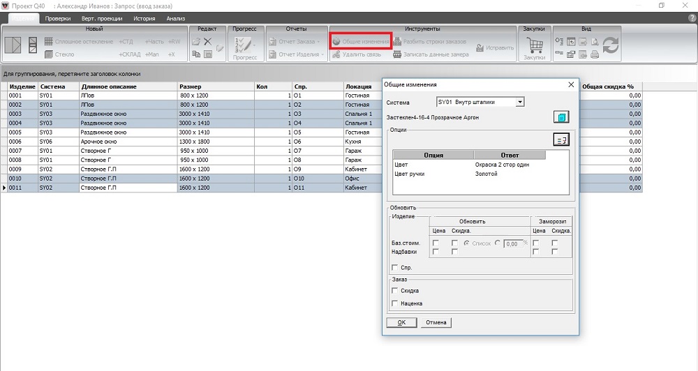
Task: Click the Общие изменения tool in Инструменты
Action: click(x=360, y=41)
